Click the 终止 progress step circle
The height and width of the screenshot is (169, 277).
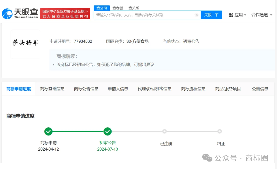[x=220, y=131]
